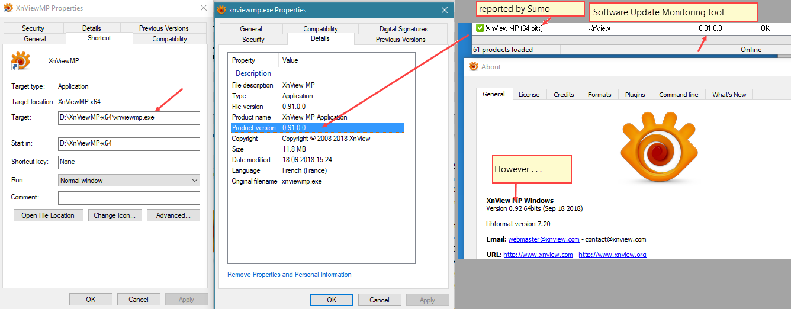Select Shortcut tab in XnViewMP Properties

99,38
